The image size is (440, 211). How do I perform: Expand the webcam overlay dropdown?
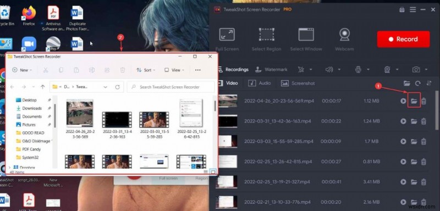pyautogui.click(x=397, y=69)
